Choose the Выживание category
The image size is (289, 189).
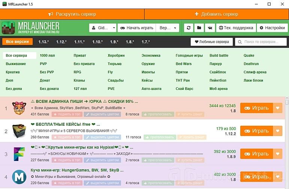point(16,64)
